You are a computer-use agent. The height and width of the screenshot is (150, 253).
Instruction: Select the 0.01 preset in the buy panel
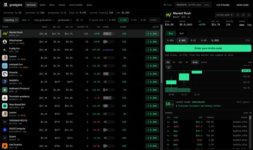(193, 40)
